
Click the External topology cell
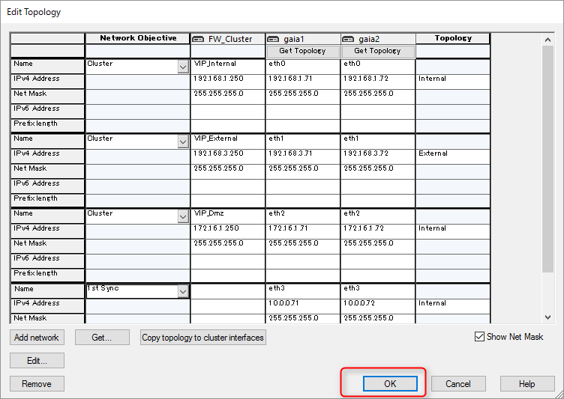pos(453,156)
